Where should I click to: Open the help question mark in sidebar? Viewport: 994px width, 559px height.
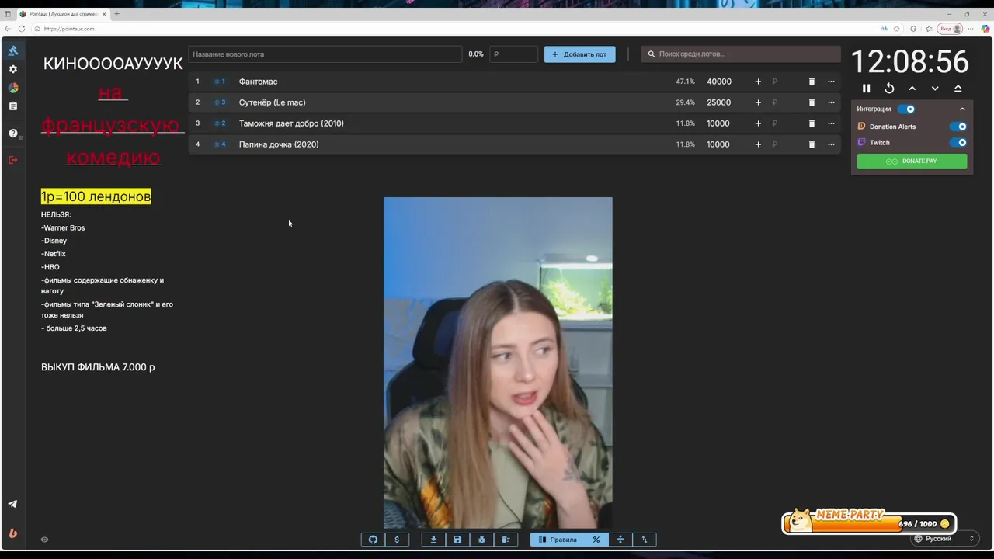pos(13,134)
